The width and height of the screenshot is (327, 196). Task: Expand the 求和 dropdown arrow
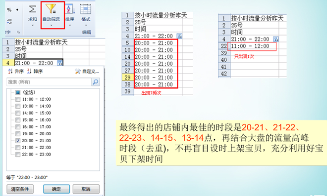[33, 25]
